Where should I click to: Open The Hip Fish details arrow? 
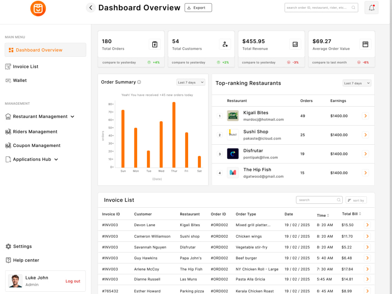point(365,173)
